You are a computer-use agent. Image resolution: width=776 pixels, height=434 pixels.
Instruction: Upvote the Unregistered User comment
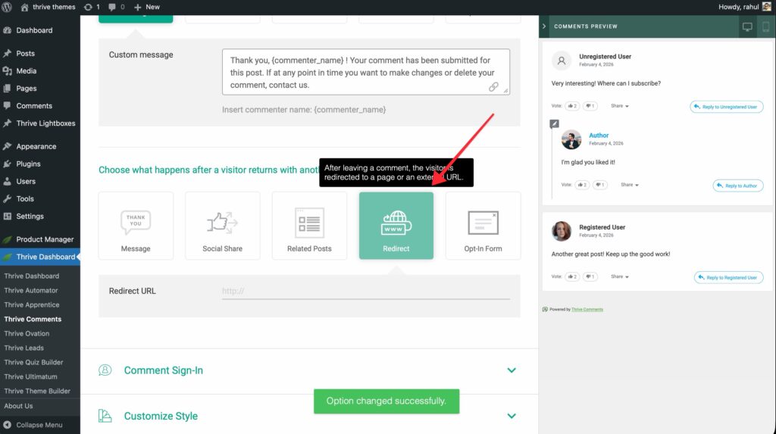click(571, 106)
